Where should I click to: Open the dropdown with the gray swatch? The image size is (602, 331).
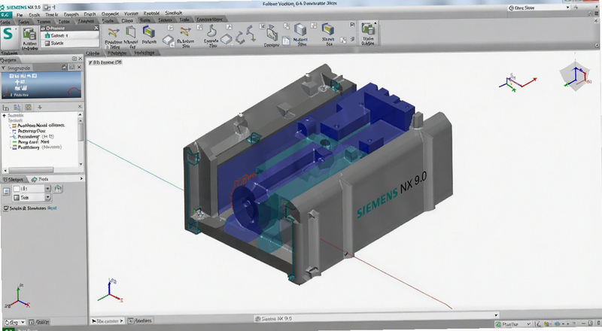pos(47,197)
